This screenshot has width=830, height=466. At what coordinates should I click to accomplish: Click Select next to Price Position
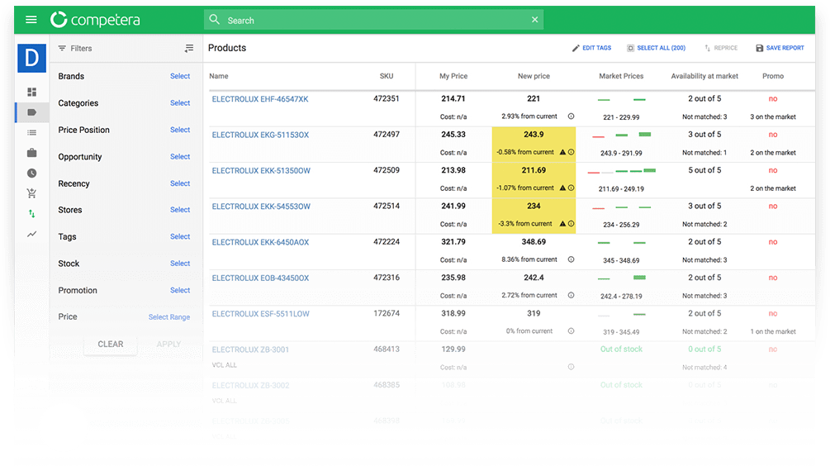[180, 130]
